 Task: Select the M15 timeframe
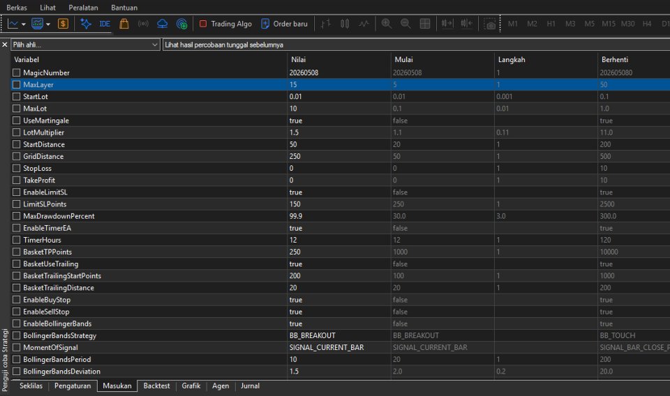(609, 24)
